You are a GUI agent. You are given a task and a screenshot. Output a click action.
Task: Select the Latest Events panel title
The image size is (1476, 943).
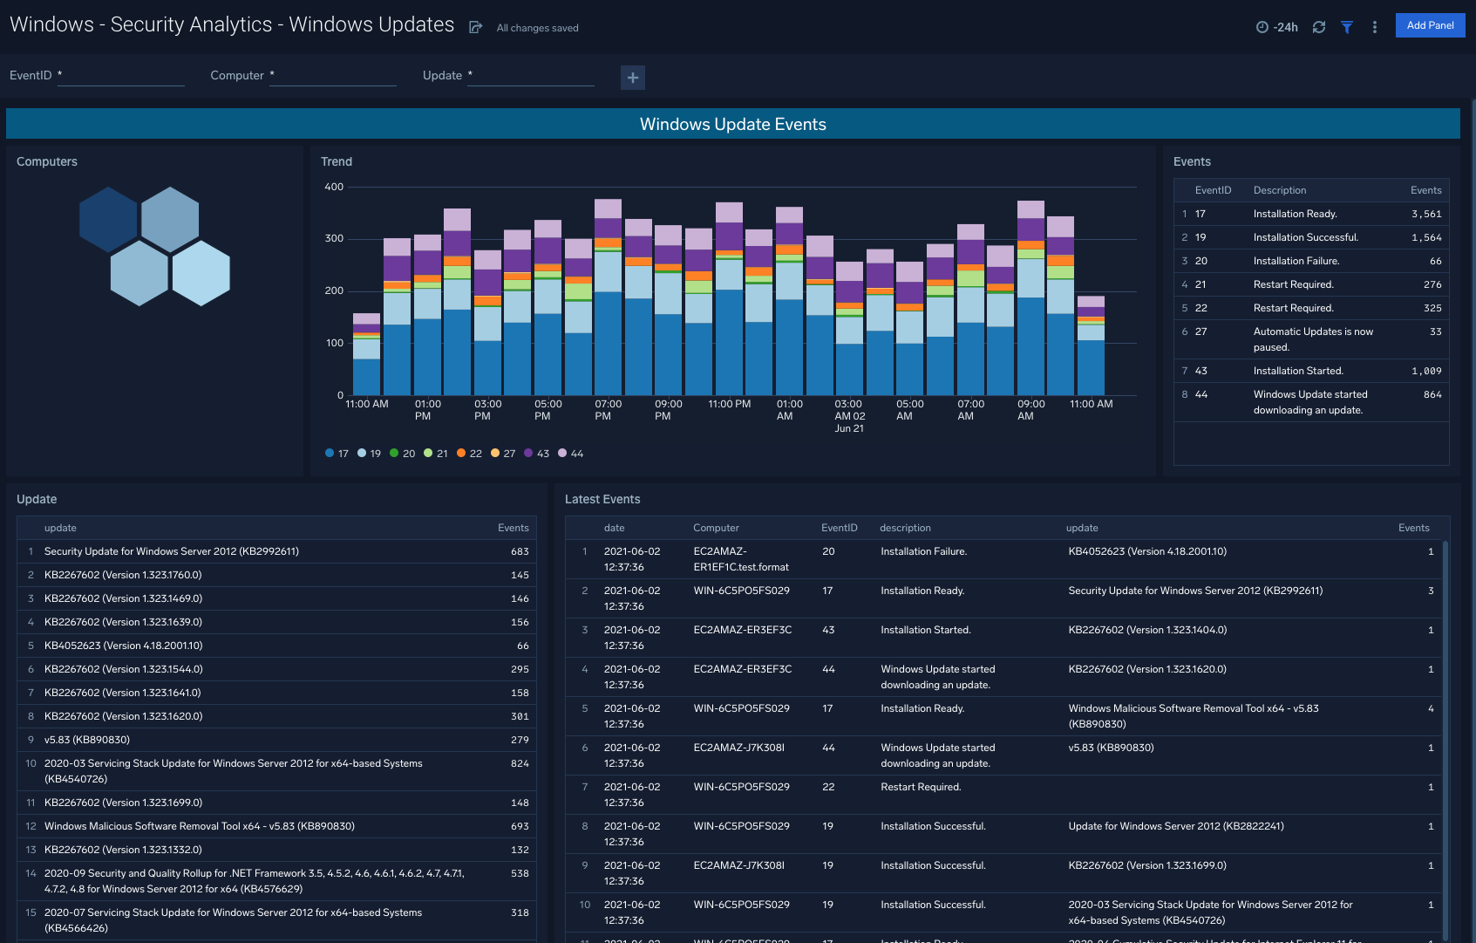[x=602, y=499]
